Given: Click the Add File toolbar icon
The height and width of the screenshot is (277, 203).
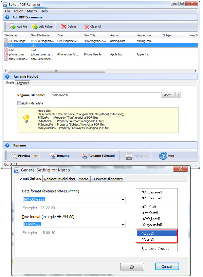Looking at the screenshot, I should coord(13,26).
